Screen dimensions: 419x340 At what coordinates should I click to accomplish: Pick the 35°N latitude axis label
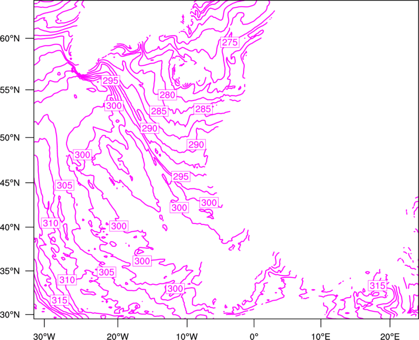pos(10,271)
